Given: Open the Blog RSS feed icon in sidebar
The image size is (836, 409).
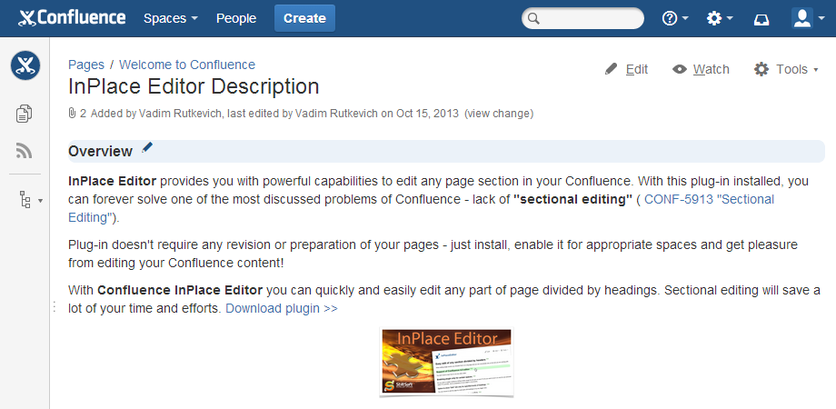Looking at the screenshot, I should [x=25, y=150].
